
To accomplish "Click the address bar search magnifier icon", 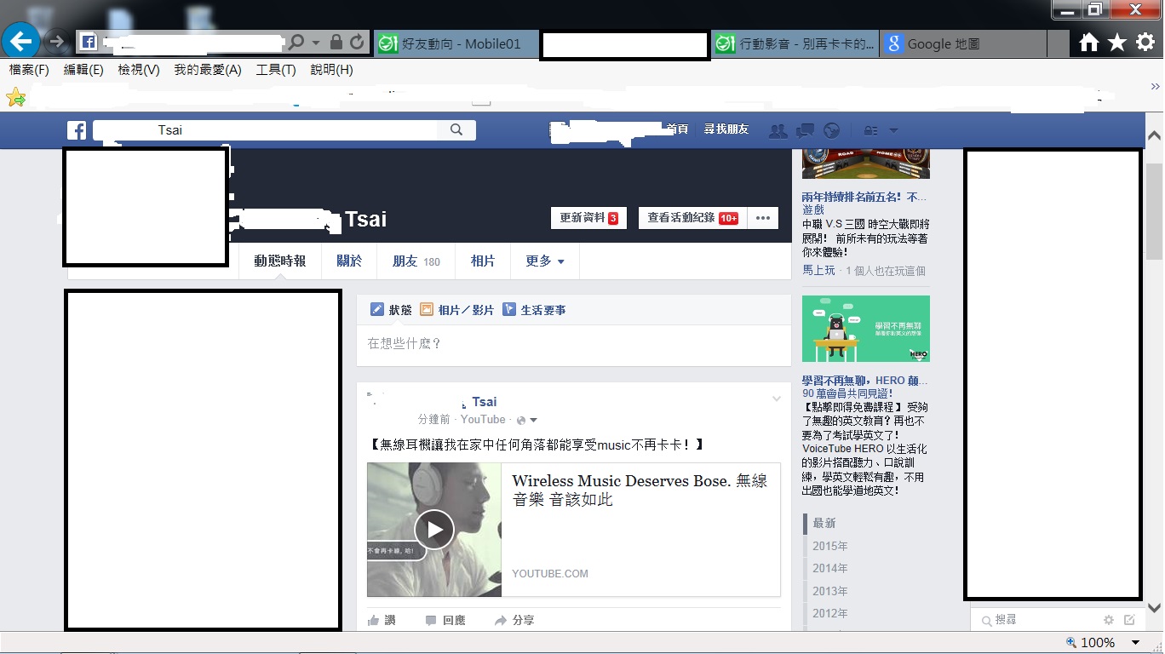I will tap(296, 42).
